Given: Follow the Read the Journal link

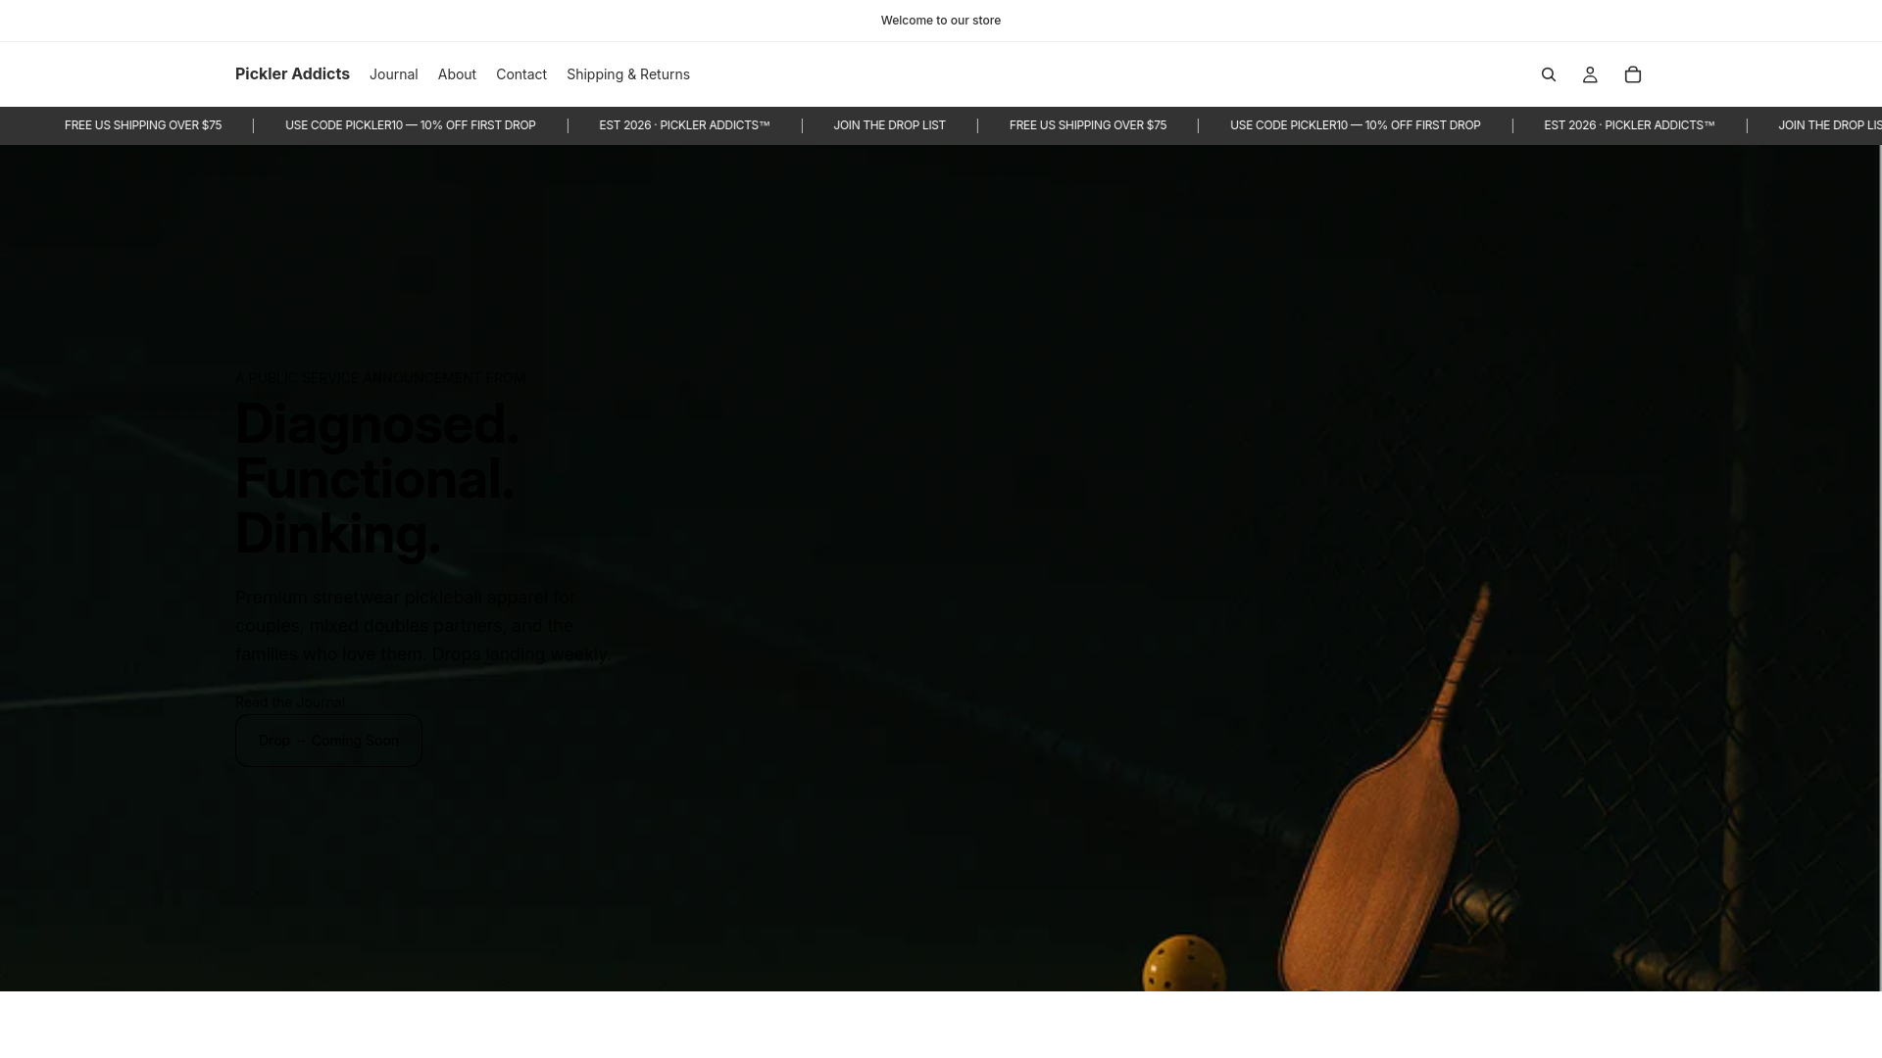Looking at the screenshot, I should click(290, 702).
